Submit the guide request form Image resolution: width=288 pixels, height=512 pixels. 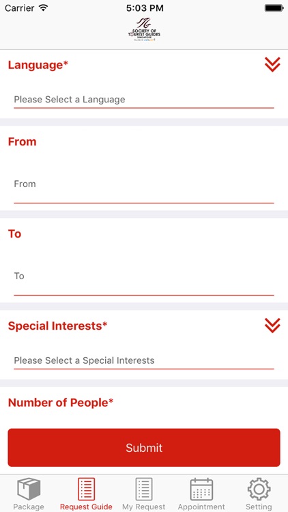(144, 447)
